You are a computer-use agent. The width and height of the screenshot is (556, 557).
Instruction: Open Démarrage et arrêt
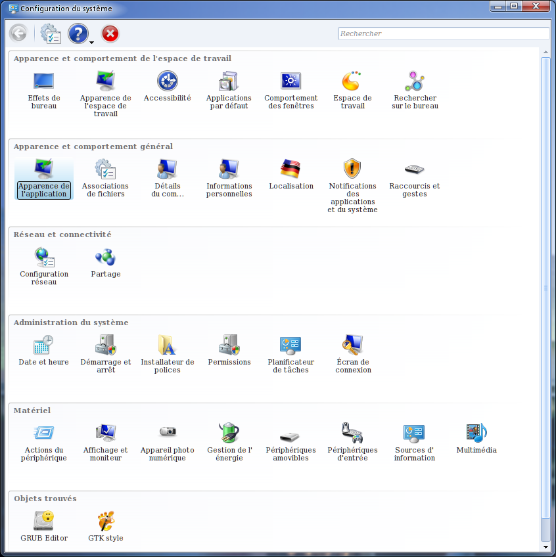[x=106, y=355]
